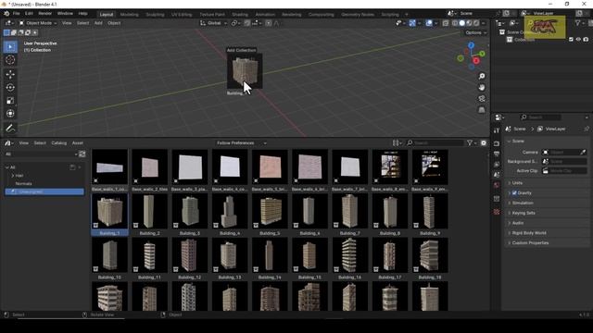Toggle the Gravity checkbox
Image resolution: width=593 pixels, height=333 pixels.
514,193
